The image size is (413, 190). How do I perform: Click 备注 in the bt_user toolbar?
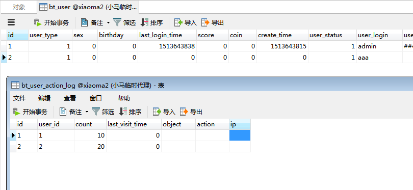(x=92, y=22)
